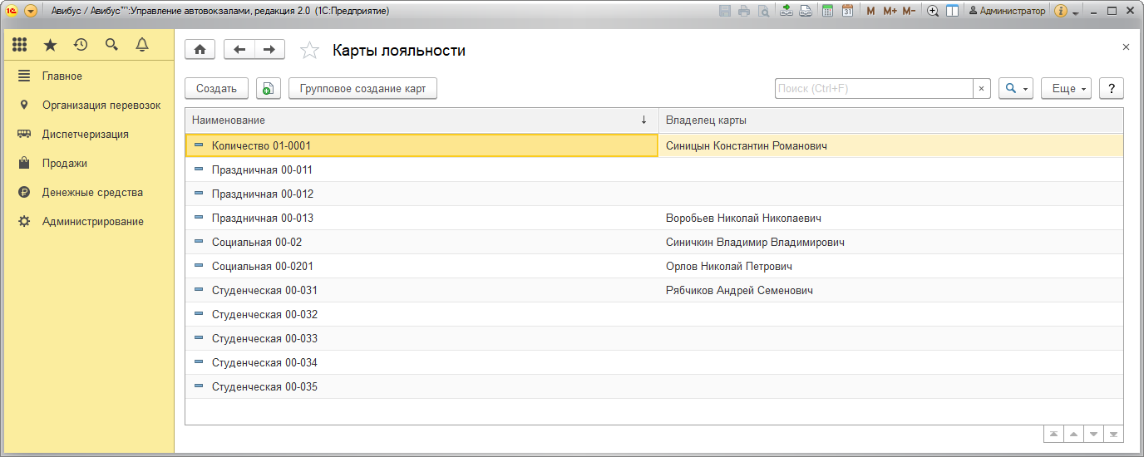Screen dimensions: 1144x457
Task: Select the Социальная 00-0201 row
Action: (x=262, y=267)
